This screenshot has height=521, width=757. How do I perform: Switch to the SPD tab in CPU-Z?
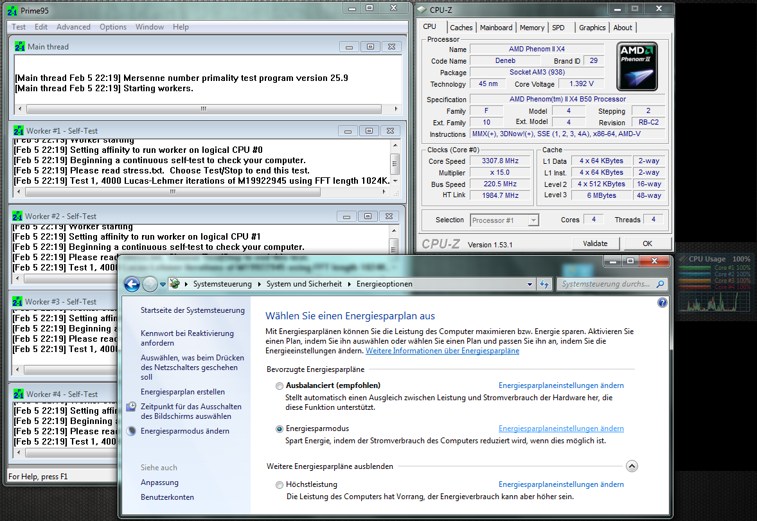click(x=558, y=28)
